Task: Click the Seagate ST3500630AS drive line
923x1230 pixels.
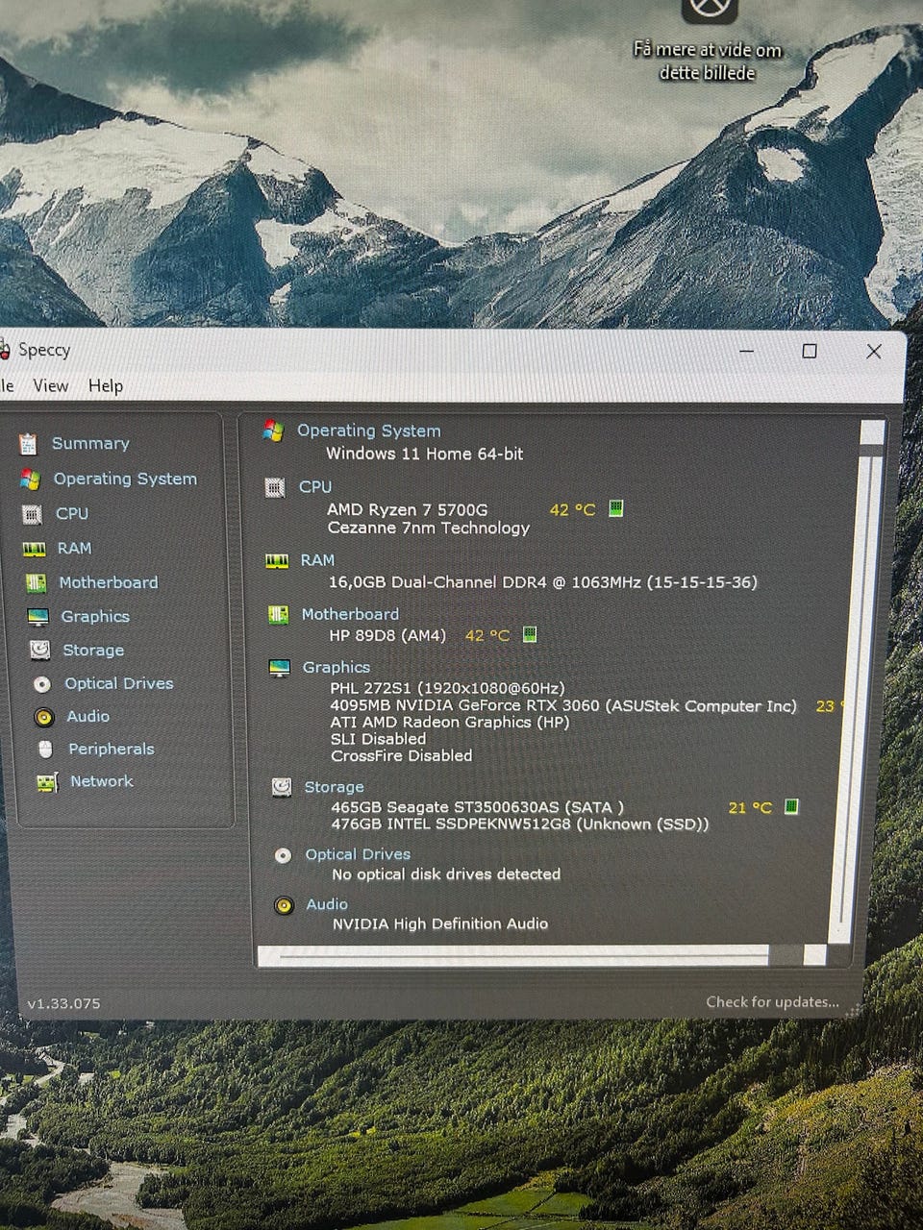Action: pyautogui.click(x=477, y=807)
